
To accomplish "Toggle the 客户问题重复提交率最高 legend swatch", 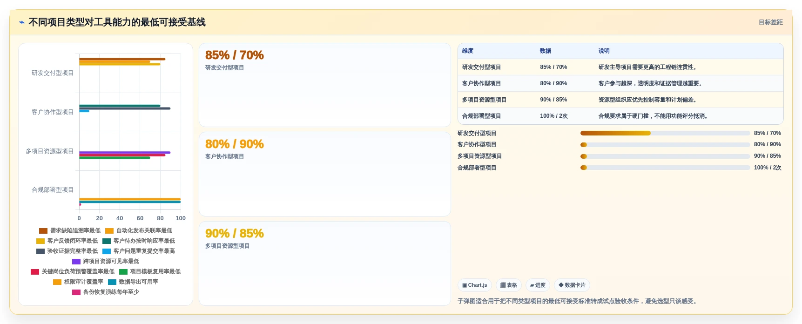I will pyautogui.click(x=107, y=251).
